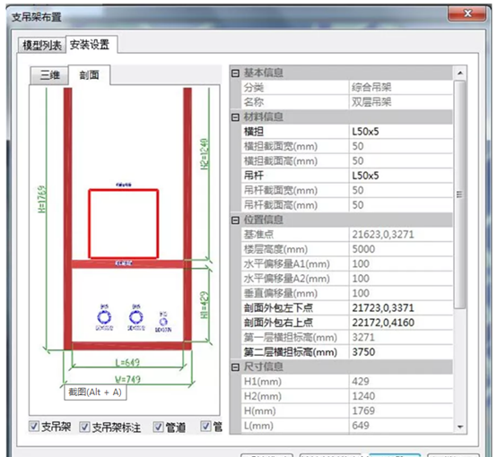The width and height of the screenshot is (497, 457).
Task: Collapse the 材料信息 section
Action: click(x=235, y=117)
